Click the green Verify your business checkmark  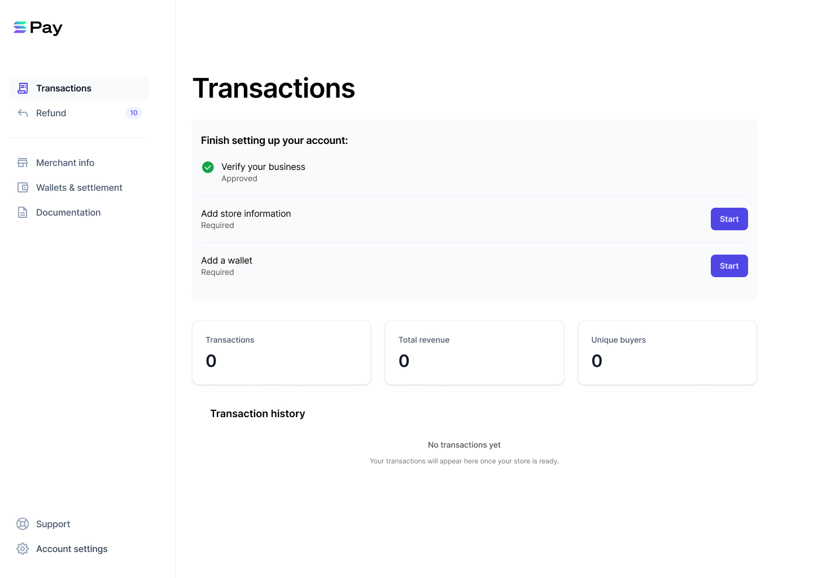[x=208, y=167]
